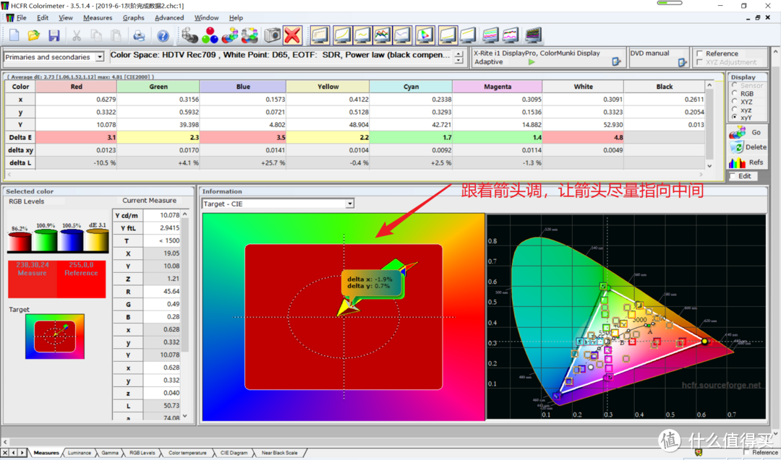This screenshot has width=781, height=460.
Task: Enable the Reference checkbox
Action: point(699,53)
